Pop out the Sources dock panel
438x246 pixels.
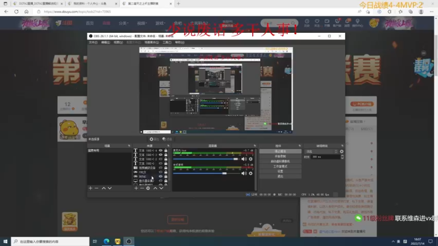pyautogui.click(x=168, y=146)
